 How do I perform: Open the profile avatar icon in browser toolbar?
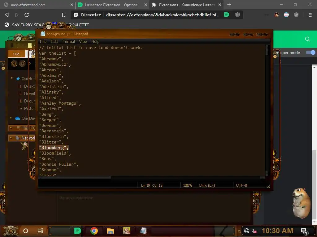click(276, 15)
